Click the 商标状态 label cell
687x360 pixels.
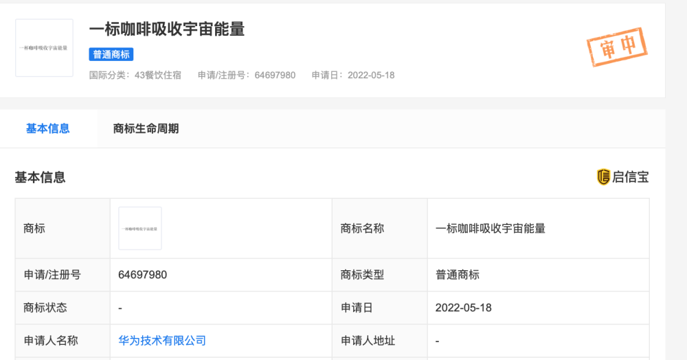[x=63, y=307]
